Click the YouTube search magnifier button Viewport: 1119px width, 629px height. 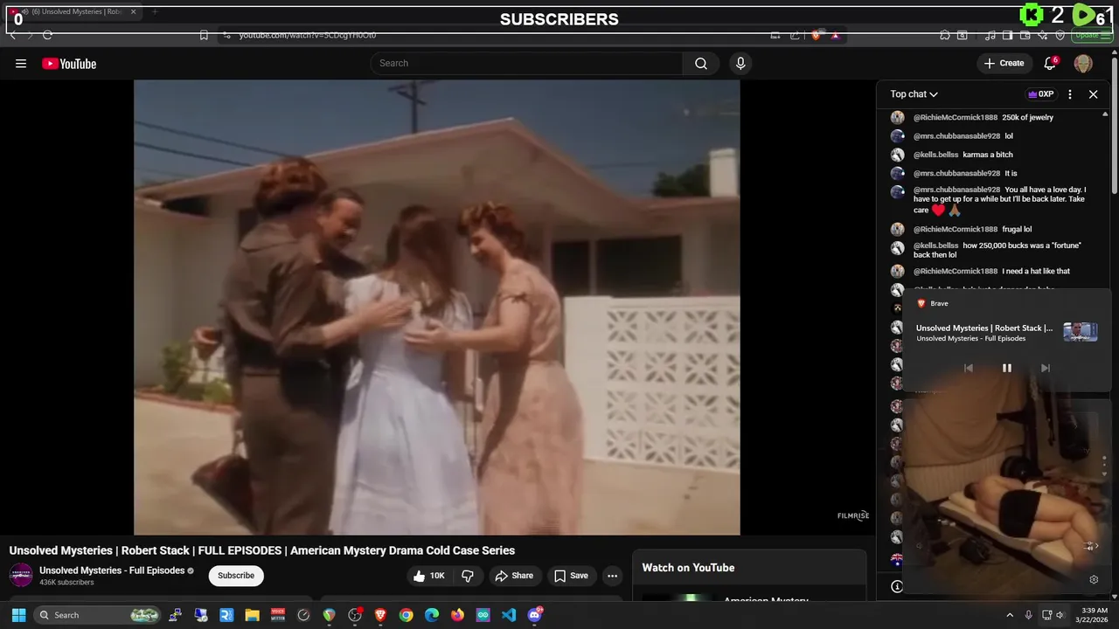click(701, 63)
